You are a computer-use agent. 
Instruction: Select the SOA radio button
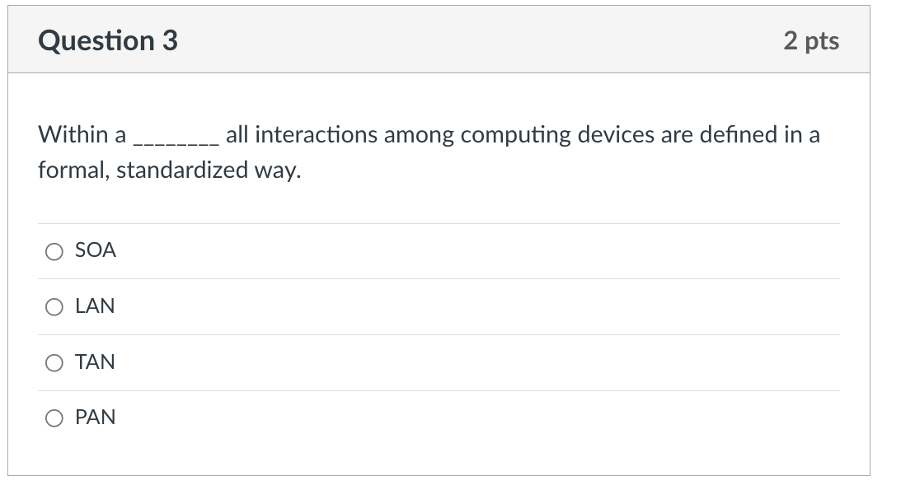pos(54,250)
